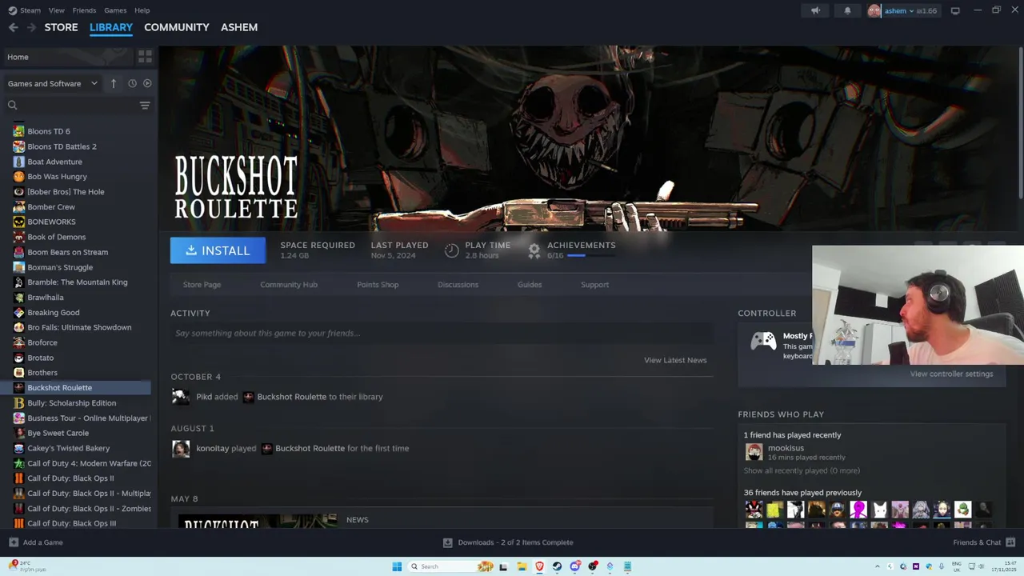Show hidden system tray icons chevron
This screenshot has height=576, width=1024.
pyautogui.click(x=877, y=566)
